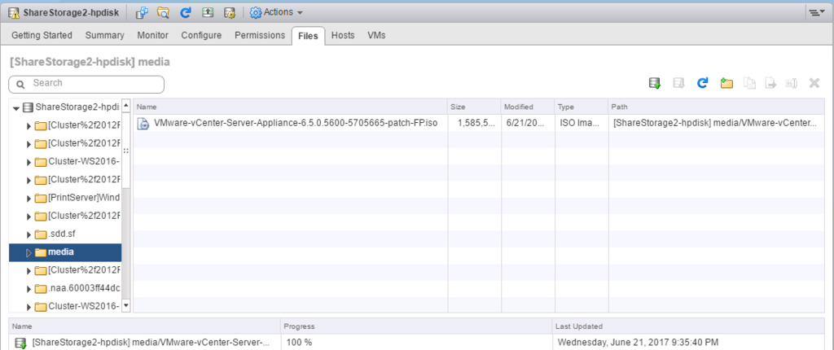This screenshot has height=350, width=834.
Task: Sort files by Size column
Action: [474, 107]
